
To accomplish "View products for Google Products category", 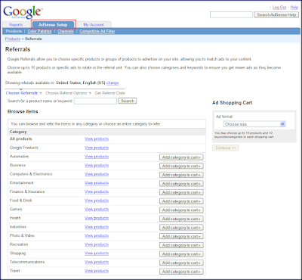I will click(97, 148).
